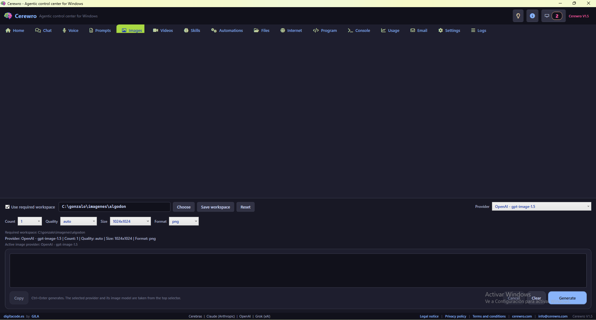Open the Console terminal icon
The height and width of the screenshot is (320, 596).
point(350,30)
